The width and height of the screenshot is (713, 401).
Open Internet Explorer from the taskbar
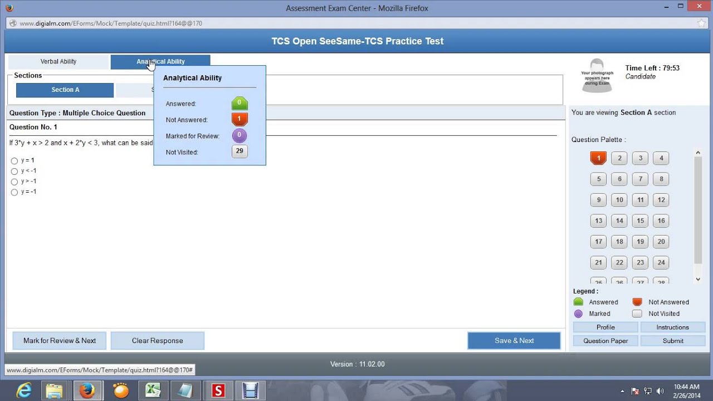coord(24,391)
